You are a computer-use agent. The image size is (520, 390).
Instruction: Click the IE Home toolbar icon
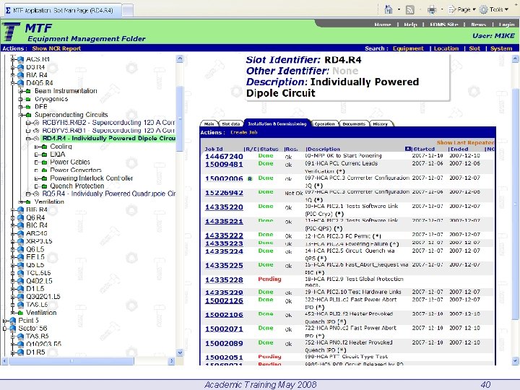(389, 9)
